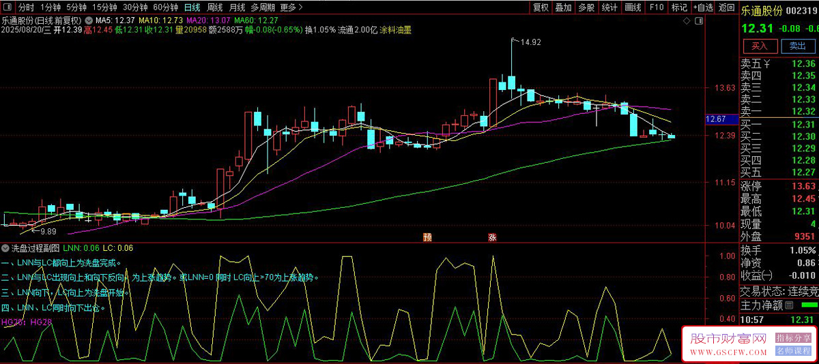Click the 买入 buy button
This screenshot has height=364, width=819.
(x=760, y=46)
